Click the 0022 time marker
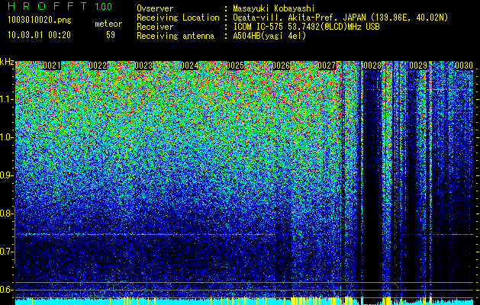Screen dimensions: 480x305 click(x=98, y=66)
